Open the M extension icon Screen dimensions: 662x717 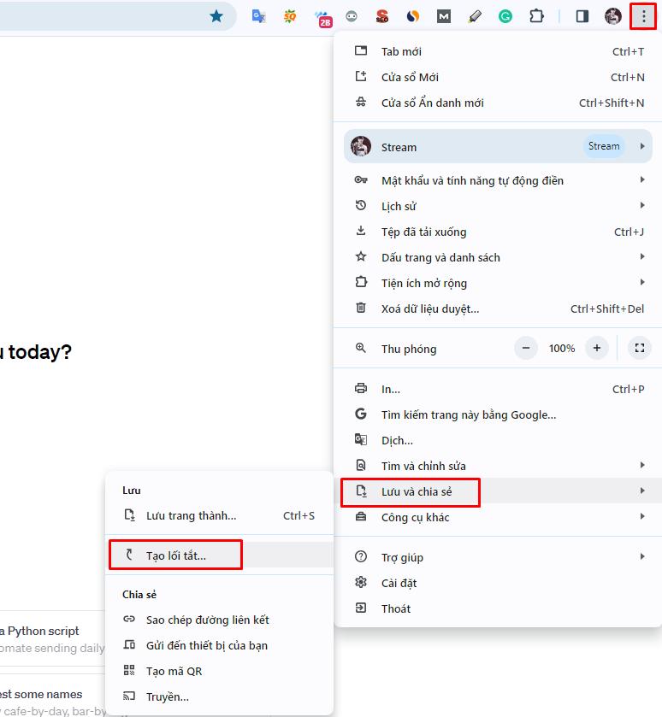pos(444,17)
